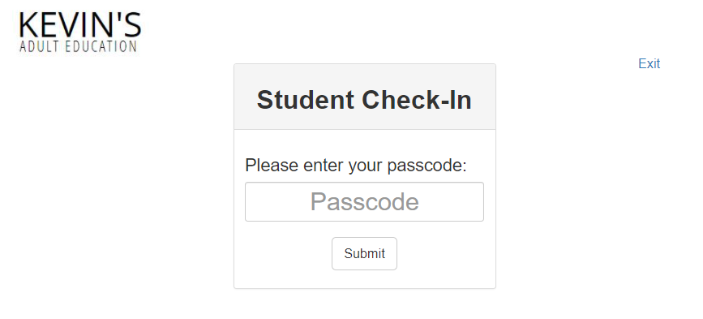This screenshot has width=703, height=319.
Task: Select the passcode text box
Action: coord(364,201)
